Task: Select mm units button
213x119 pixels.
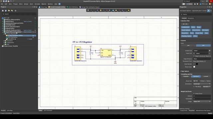Action: (188, 46)
